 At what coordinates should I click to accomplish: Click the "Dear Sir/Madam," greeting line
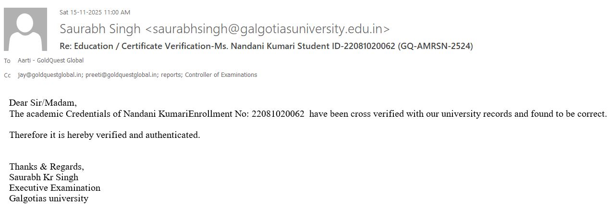click(x=43, y=103)
